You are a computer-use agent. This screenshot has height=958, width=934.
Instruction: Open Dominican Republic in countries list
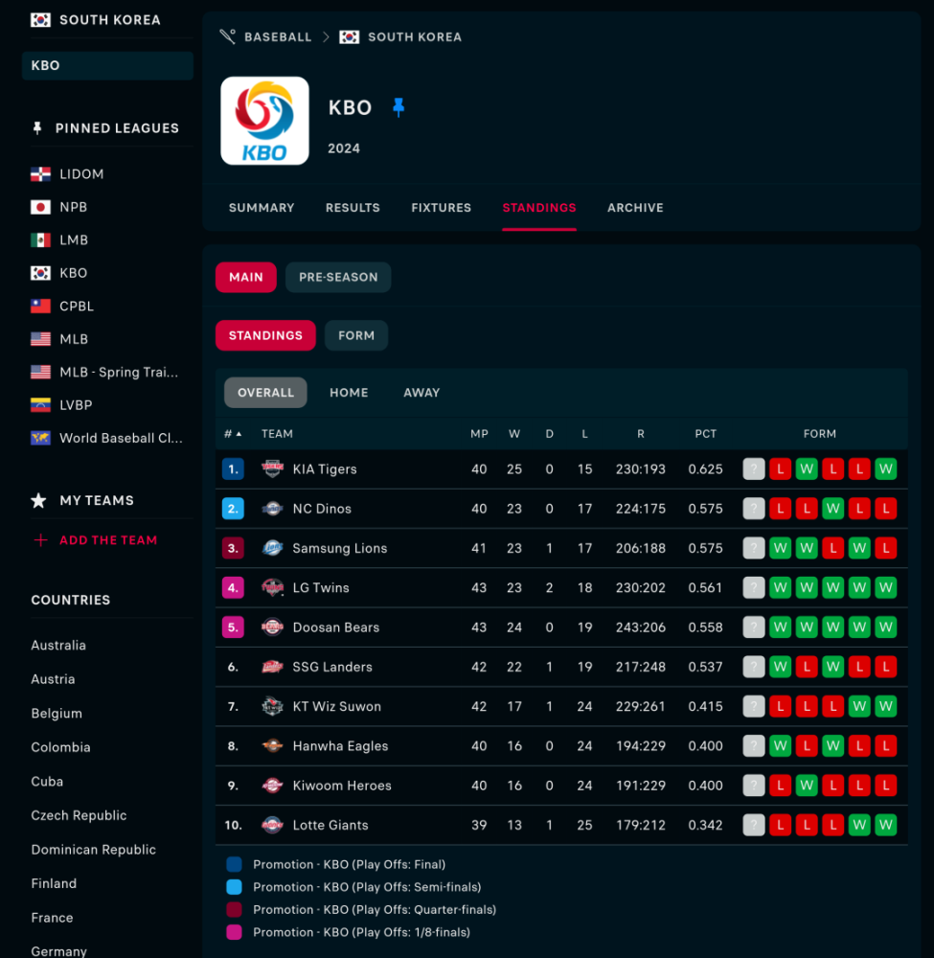[x=94, y=849]
